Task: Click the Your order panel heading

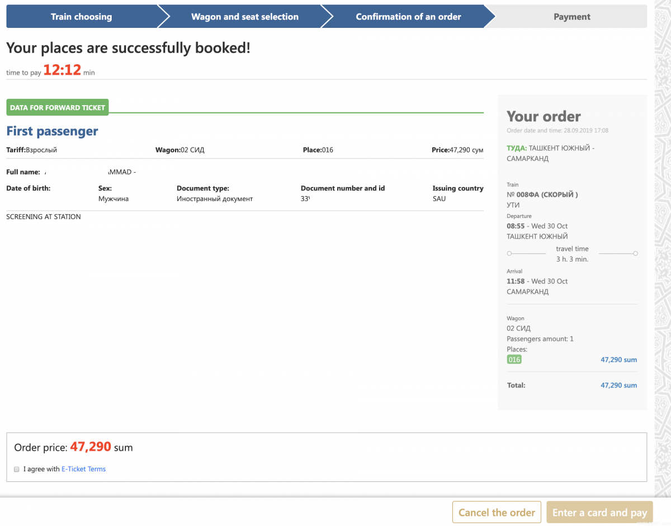Action: pyautogui.click(x=544, y=117)
